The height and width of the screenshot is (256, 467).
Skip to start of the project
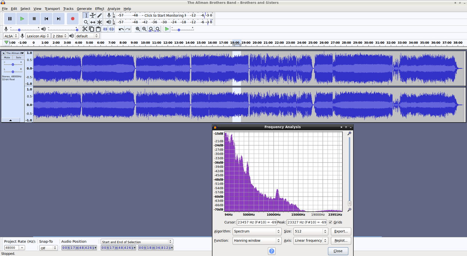(x=46, y=19)
